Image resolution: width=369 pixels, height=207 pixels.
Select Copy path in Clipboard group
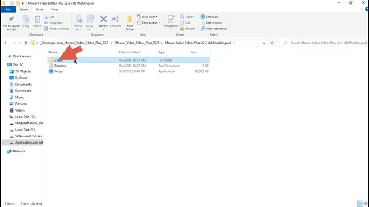coord(54,22)
